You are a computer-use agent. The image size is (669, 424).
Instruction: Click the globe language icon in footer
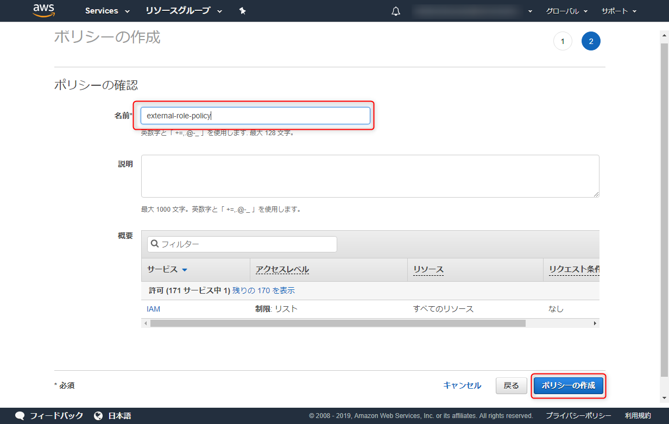point(98,416)
